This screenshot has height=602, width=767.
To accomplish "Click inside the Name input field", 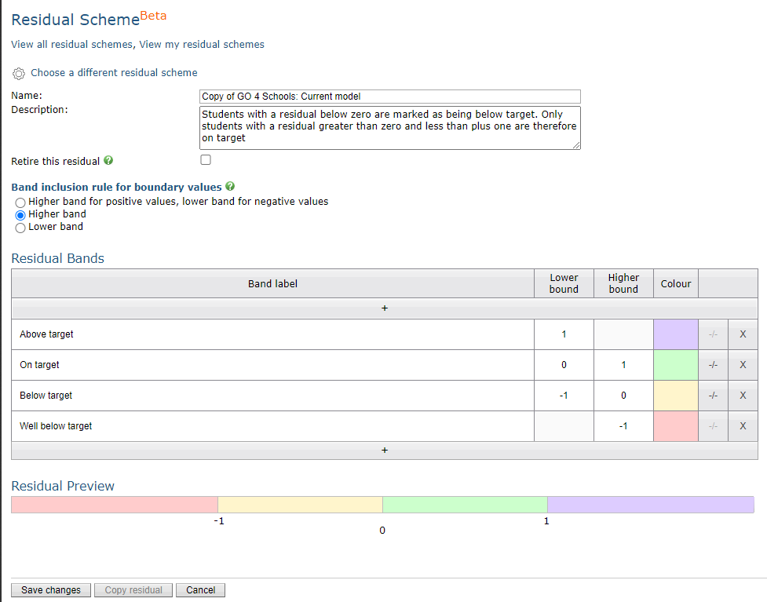I will coord(390,97).
